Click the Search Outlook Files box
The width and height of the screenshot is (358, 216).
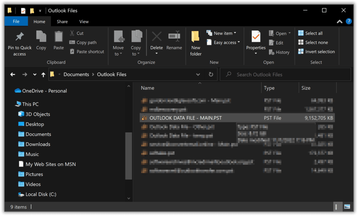[285, 74]
